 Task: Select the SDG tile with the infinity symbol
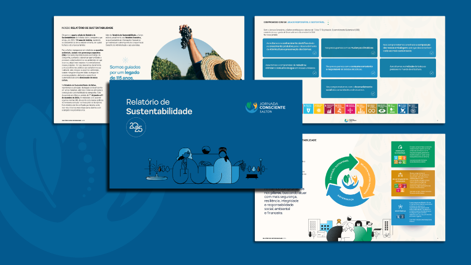[372, 108]
